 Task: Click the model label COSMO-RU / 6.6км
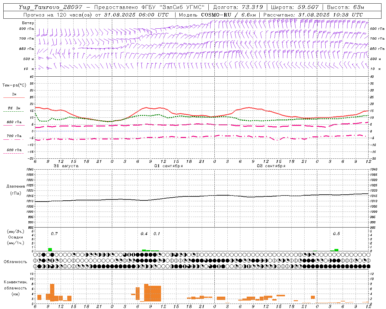(x=229, y=15)
